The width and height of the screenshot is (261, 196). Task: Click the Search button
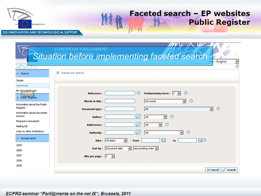229,170
